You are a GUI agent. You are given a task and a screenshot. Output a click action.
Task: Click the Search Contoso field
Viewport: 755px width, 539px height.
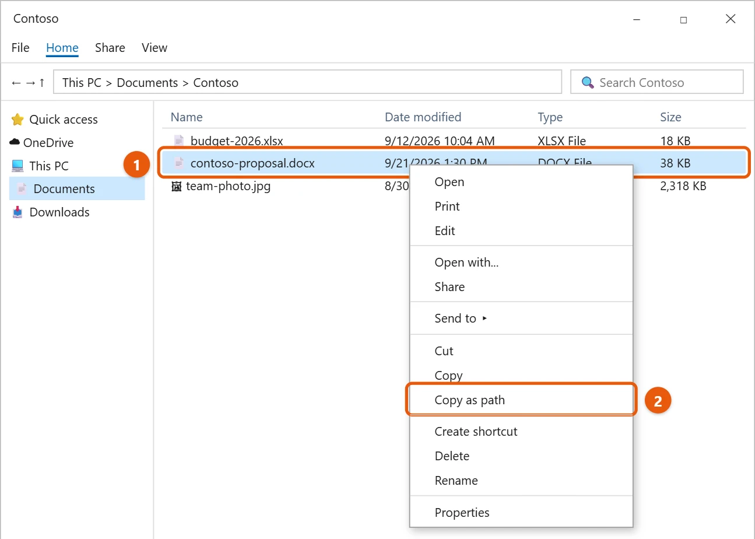tap(657, 82)
